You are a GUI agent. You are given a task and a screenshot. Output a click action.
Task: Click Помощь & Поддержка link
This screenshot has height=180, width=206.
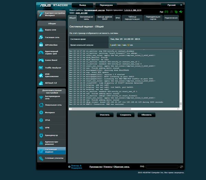[x=77, y=167]
